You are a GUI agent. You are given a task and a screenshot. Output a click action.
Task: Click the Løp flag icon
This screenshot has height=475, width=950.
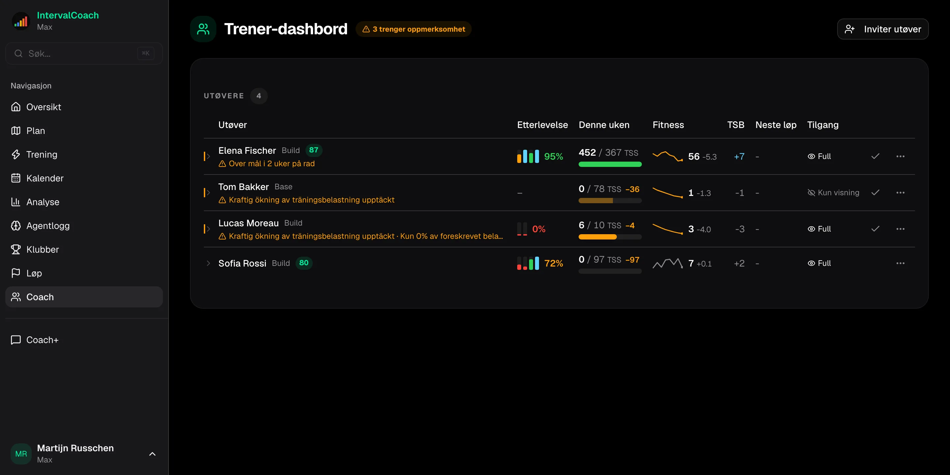(x=16, y=273)
